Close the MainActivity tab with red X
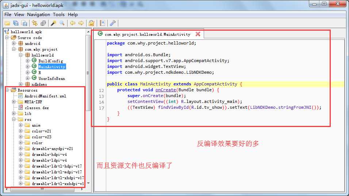Screen dimensions: 349x196 coord(198,34)
